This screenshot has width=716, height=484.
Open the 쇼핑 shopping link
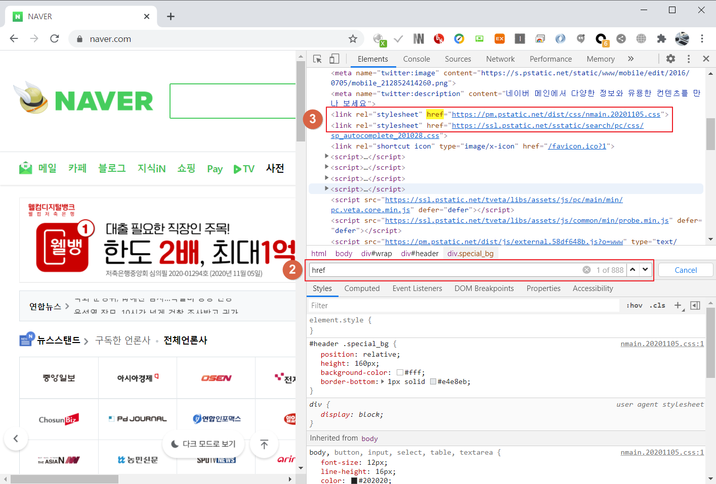(186, 168)
